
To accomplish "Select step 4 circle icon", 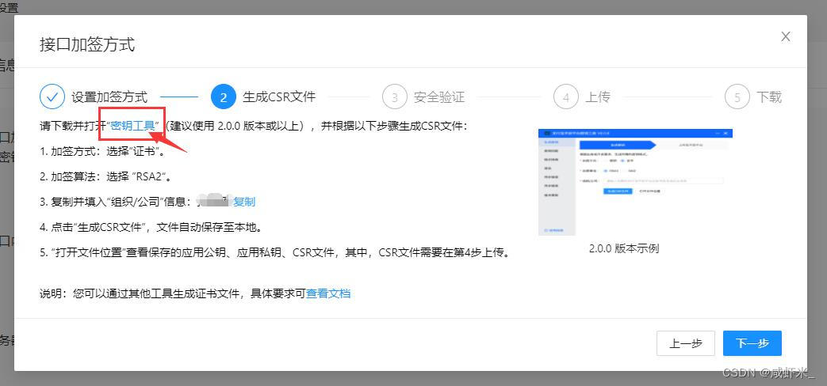I will 566,96.
